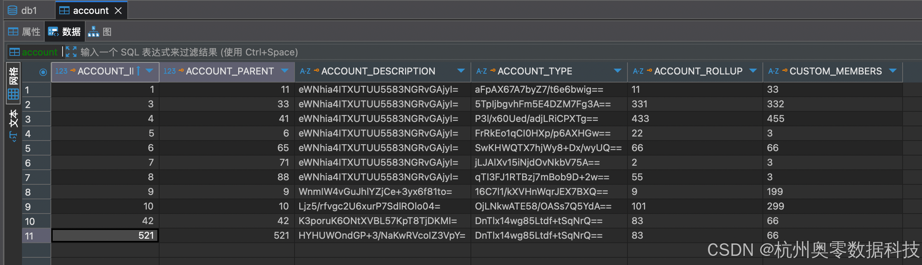Click the CUSTOM_MEMBERS column header
922x265 pixels.
(x=833, y=71)
